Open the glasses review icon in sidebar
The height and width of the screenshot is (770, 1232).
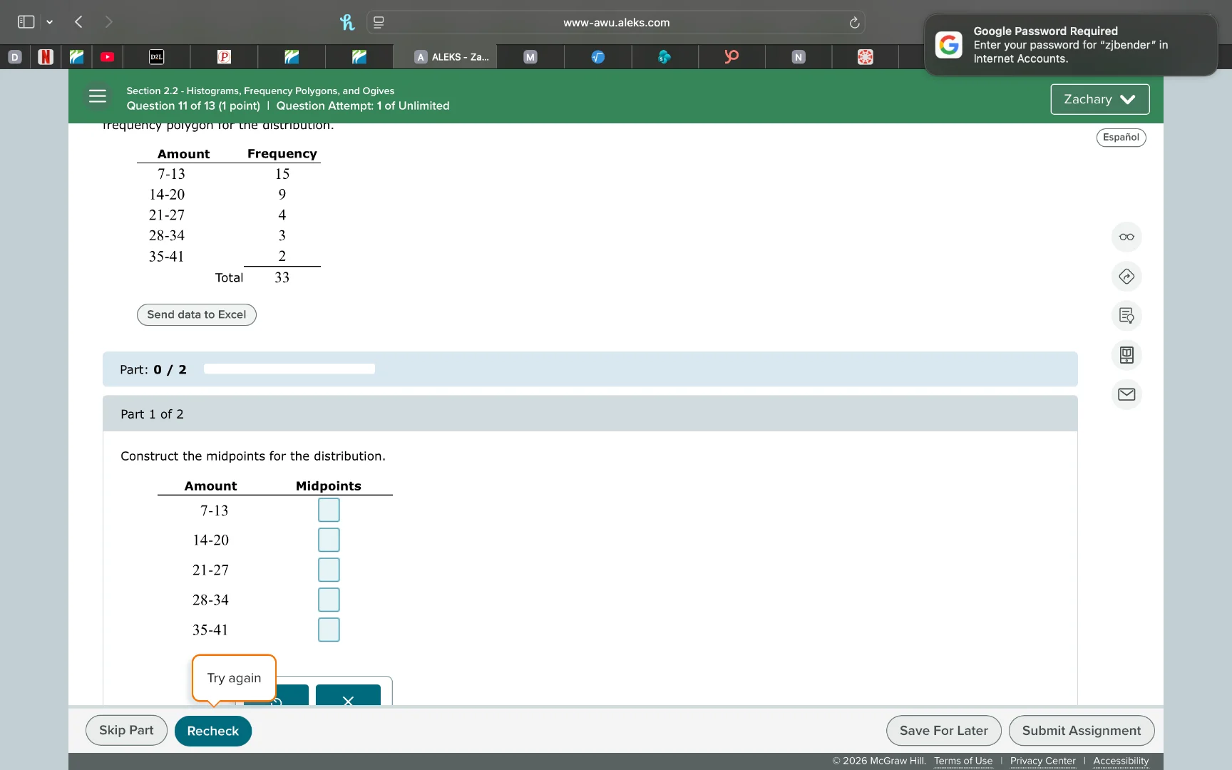tap(1126, 237)
